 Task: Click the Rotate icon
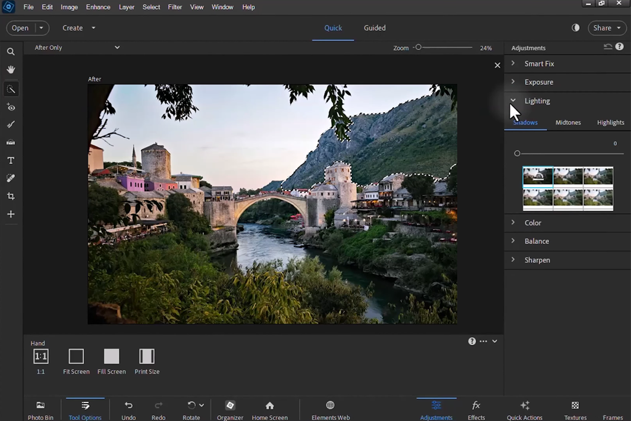pyautogui.click(x=192, y=406)
